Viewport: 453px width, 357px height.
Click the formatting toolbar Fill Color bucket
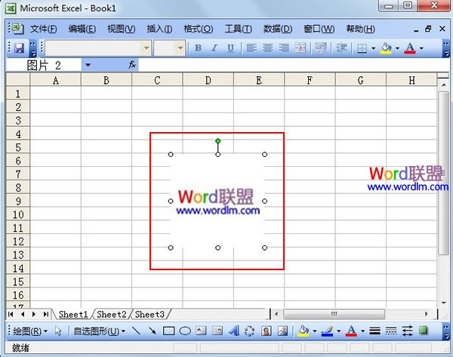[387, 48]
